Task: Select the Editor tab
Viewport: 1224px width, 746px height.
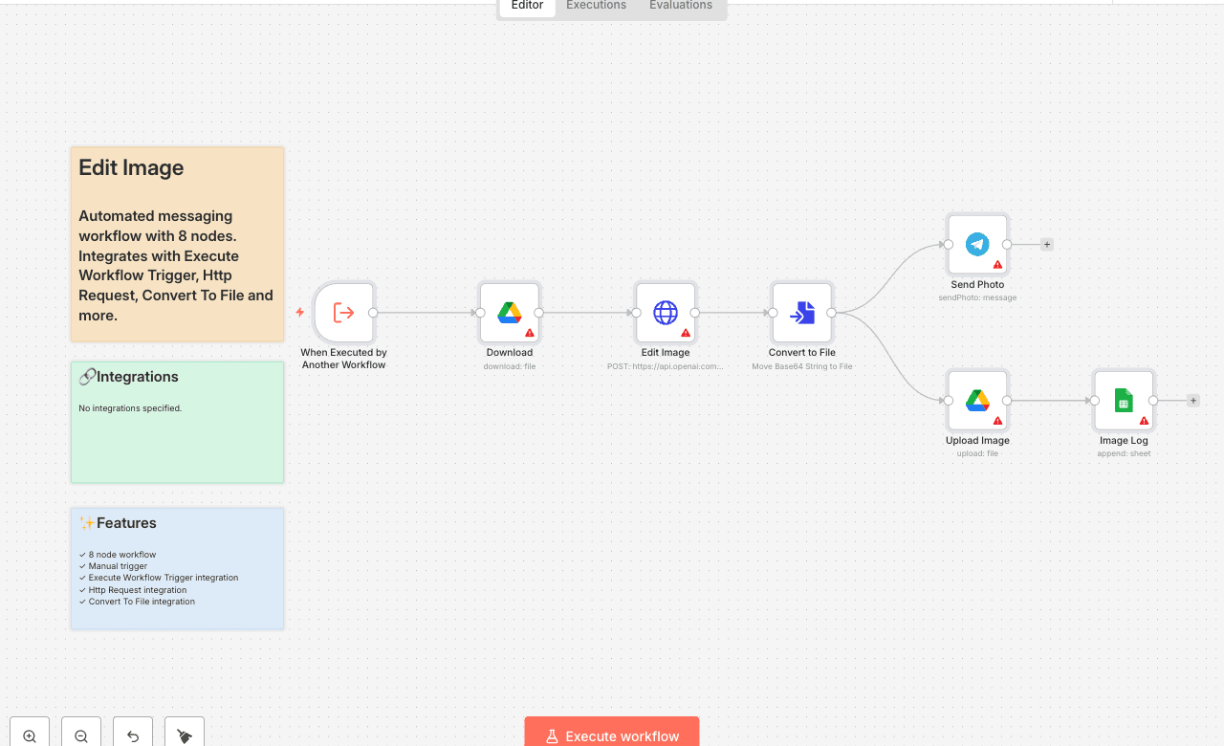Action: point(527,6)
